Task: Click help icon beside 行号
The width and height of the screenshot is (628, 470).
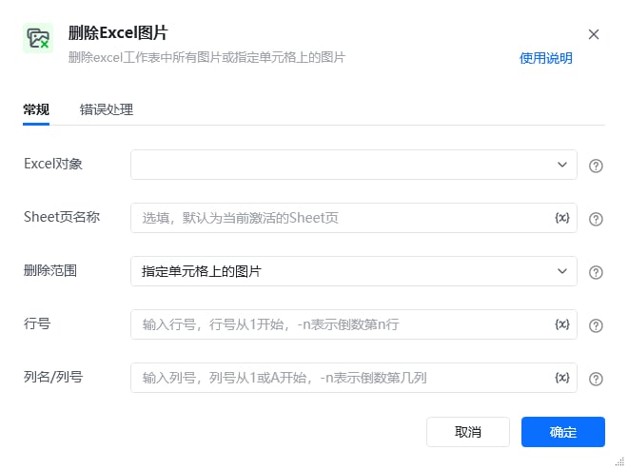Action: click(x=596, y=325)
